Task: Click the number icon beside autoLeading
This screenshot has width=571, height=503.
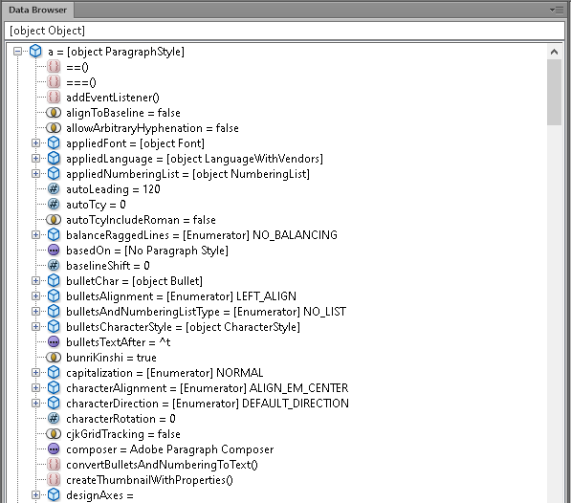Action: pos(54,189)
